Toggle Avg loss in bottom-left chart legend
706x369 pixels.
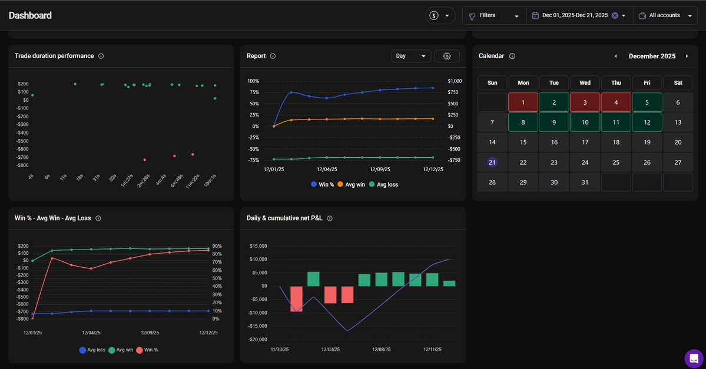92,350
